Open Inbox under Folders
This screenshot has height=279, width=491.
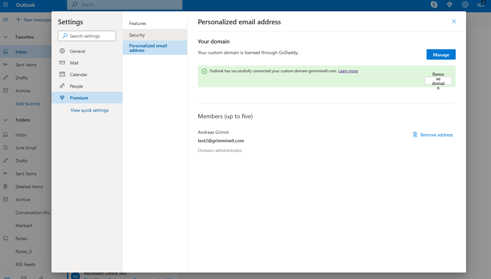pyautogui.click(x=26, y=135)
